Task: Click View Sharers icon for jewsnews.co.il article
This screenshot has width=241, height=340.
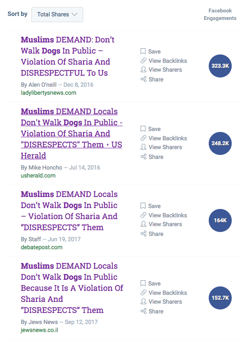Action: (x=143, y=301)
